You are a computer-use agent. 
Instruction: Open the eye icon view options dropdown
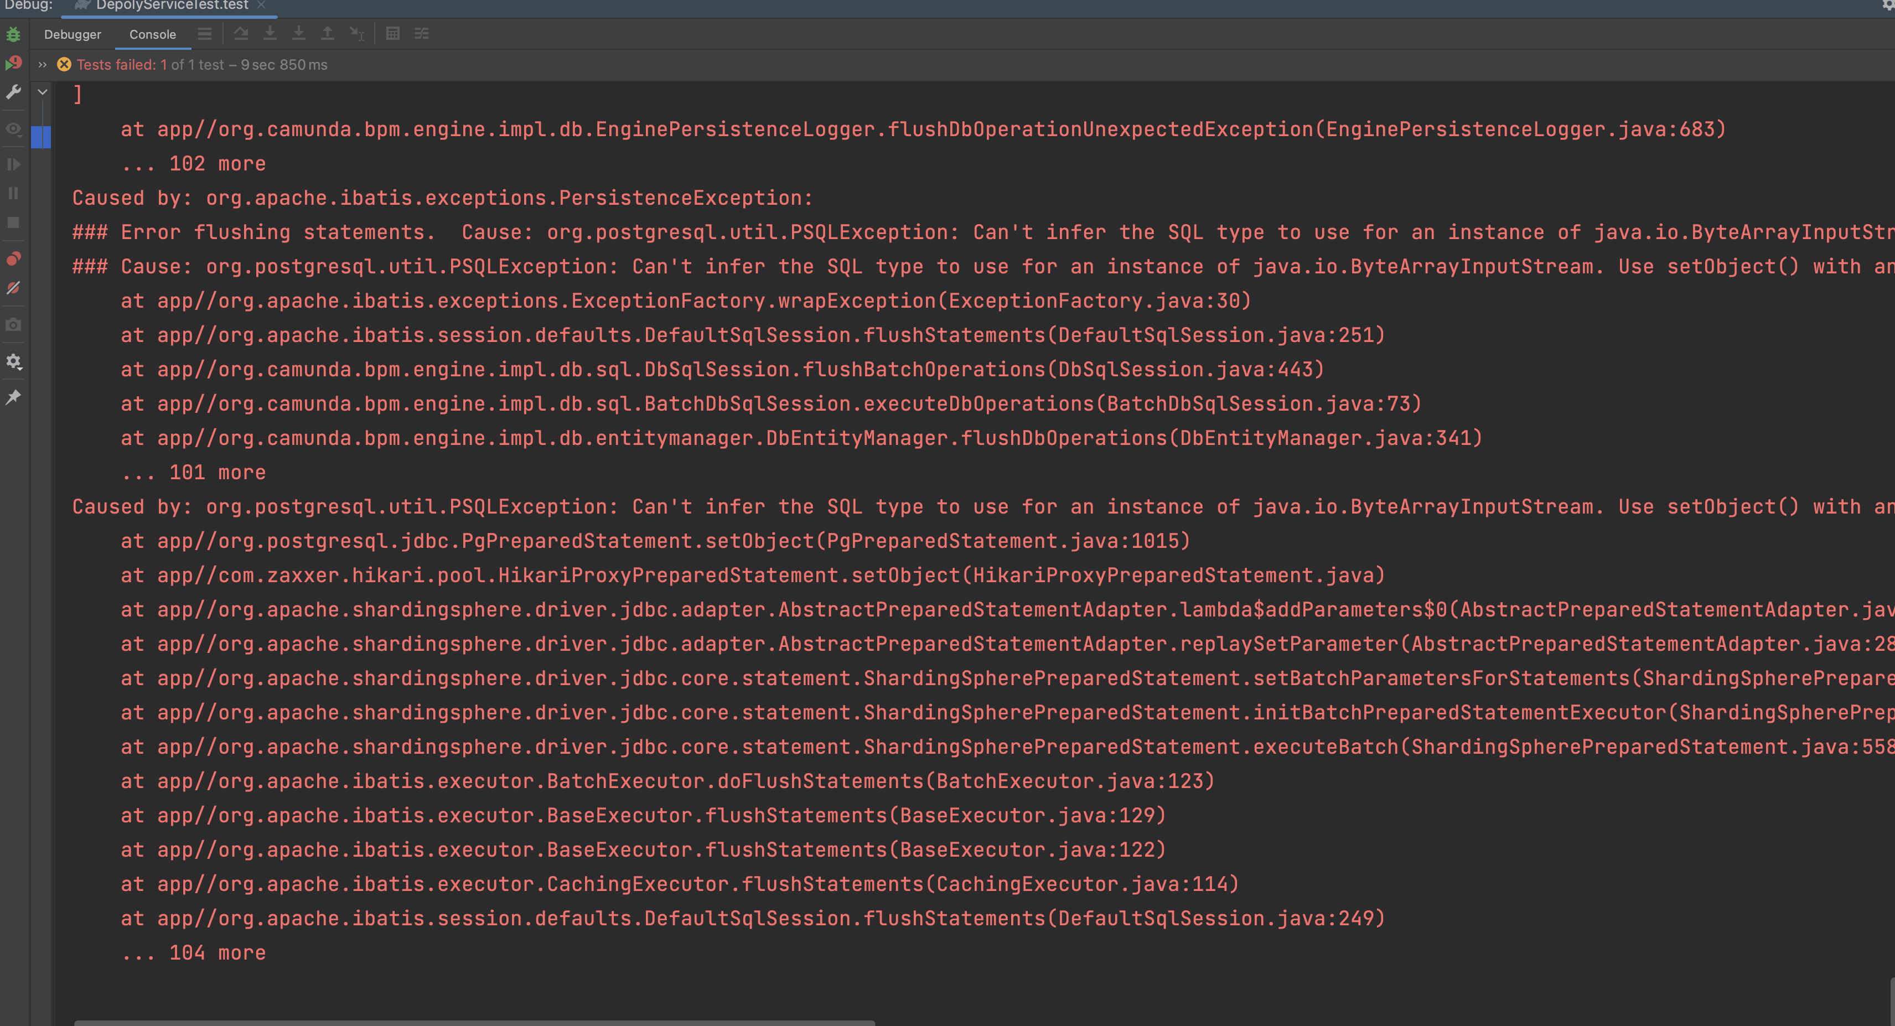(13, 129)
